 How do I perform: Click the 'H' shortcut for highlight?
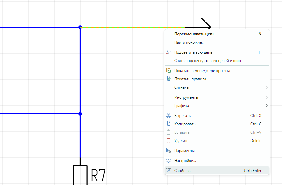(260, 52)
